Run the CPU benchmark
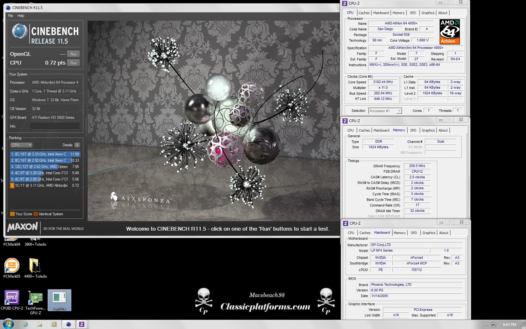Screen dimensions: 526x329 [73, 63]
